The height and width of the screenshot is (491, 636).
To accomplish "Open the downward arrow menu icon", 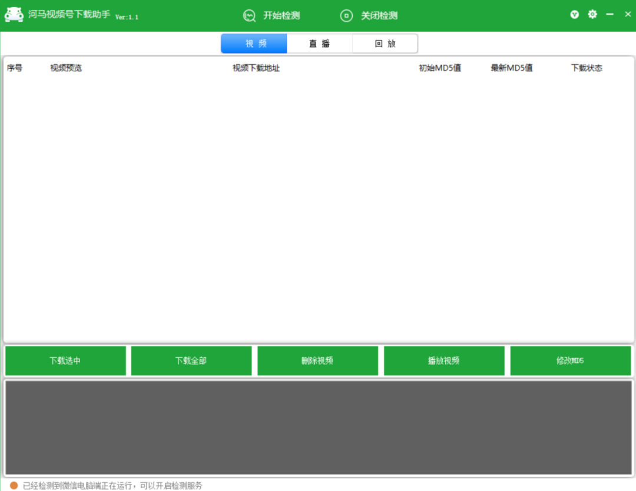I will (x=574, y=15).
